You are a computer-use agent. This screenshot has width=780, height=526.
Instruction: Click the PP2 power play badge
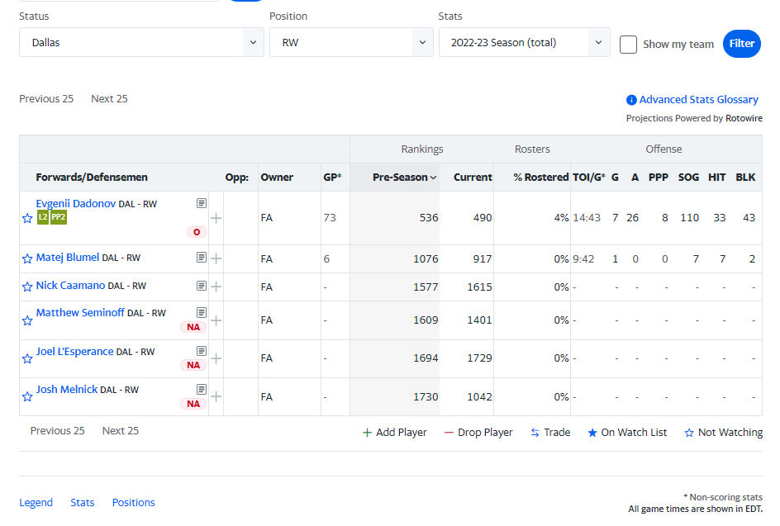click(58, 217)
